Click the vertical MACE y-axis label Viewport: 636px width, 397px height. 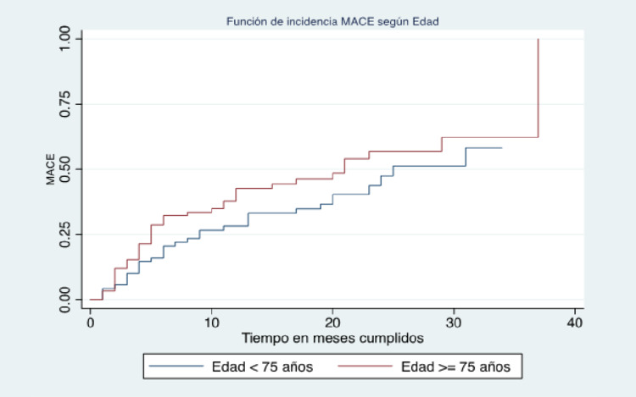pyautogui.click(x=51, y=168)
